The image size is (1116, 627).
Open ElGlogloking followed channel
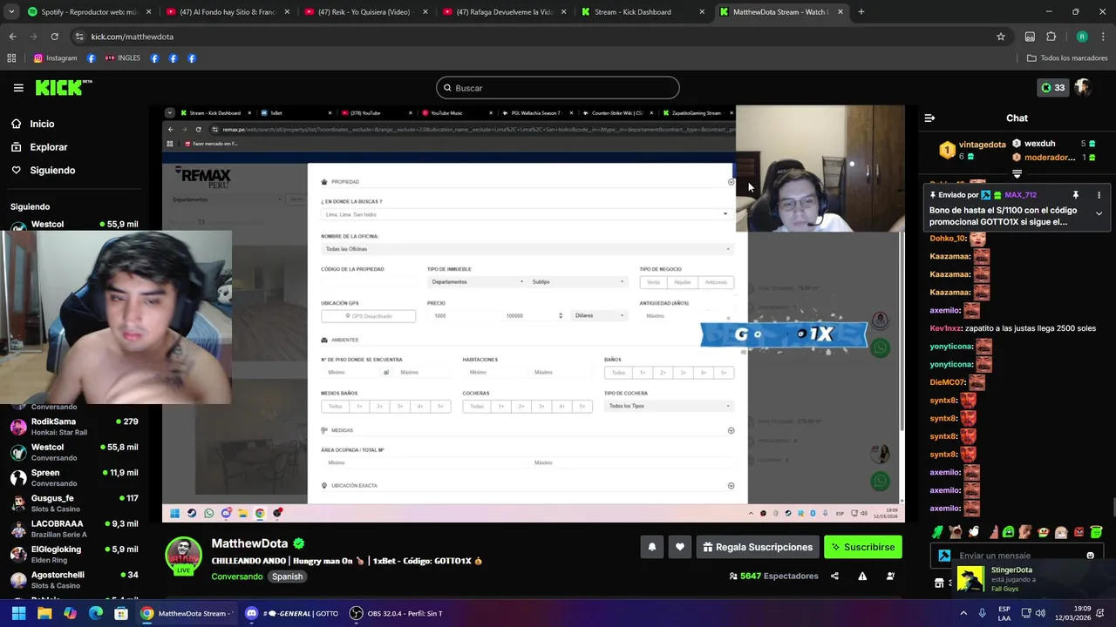75,554
